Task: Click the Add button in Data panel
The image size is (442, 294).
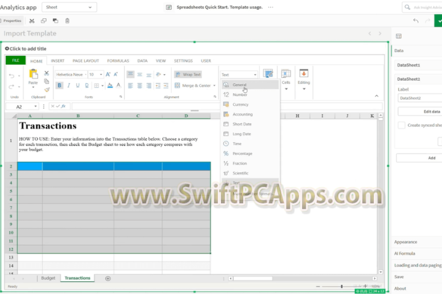Action: (419, 158)
